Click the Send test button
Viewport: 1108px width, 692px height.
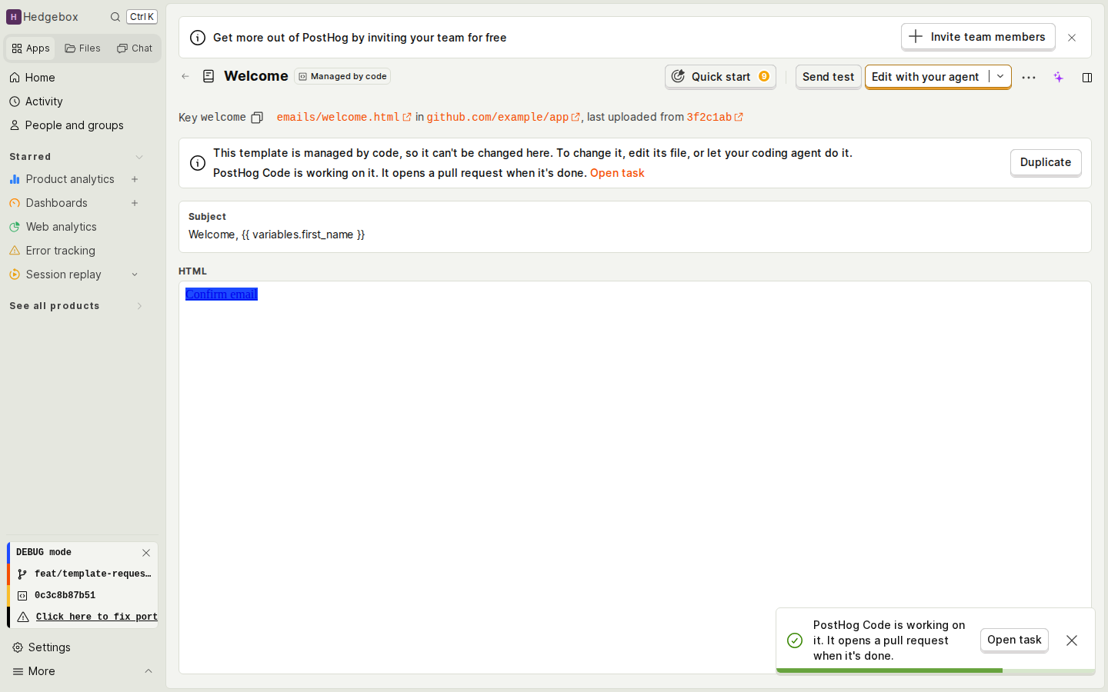[x=828, y=77]
